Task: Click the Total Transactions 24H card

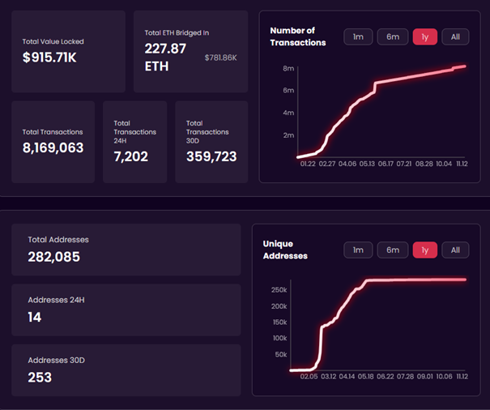Action: point(134,141)
